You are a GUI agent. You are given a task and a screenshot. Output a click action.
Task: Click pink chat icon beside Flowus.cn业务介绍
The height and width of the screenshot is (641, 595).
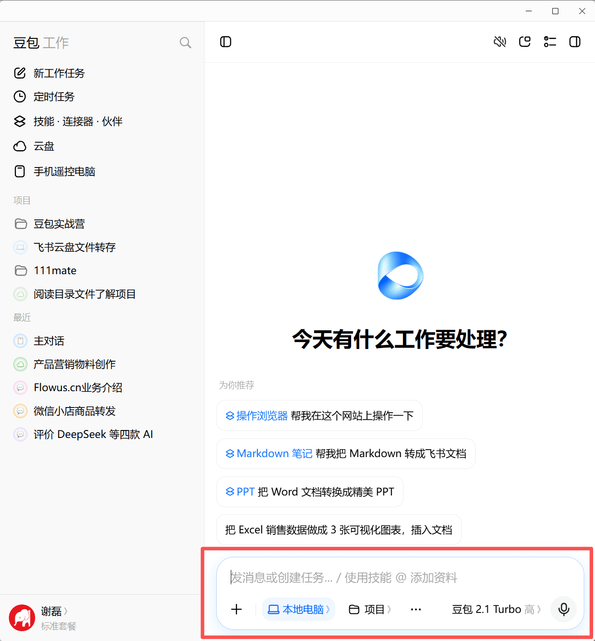coord(20,387)
